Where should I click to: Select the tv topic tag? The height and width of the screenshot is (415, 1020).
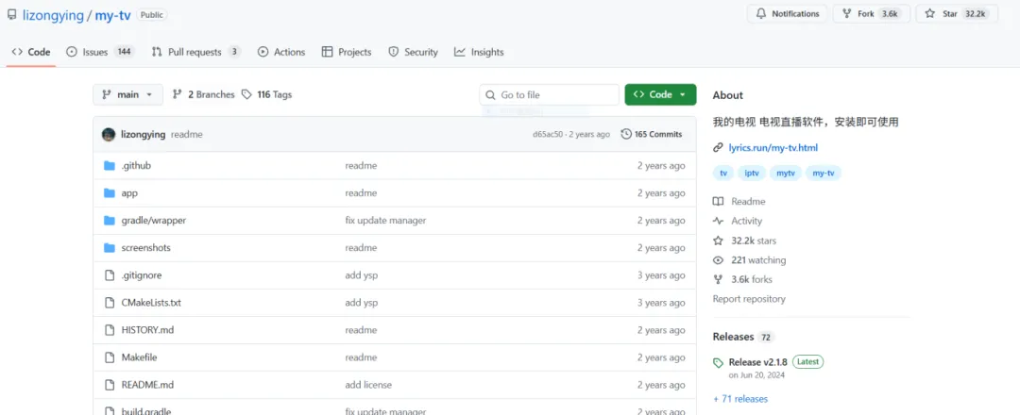click(x=723, y=174)
